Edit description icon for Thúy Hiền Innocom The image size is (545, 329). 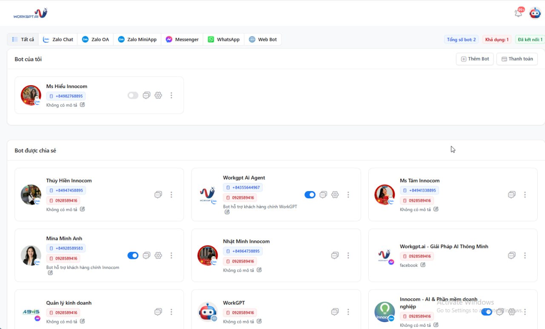pyautogui.click(x=83, y=209)
